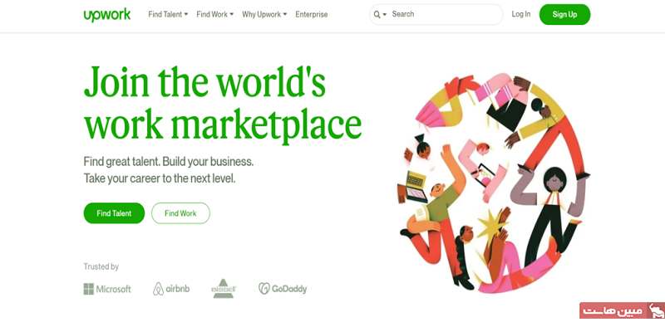
Task: Click the GoDaddy logo
Action: (x=283, y=289)
